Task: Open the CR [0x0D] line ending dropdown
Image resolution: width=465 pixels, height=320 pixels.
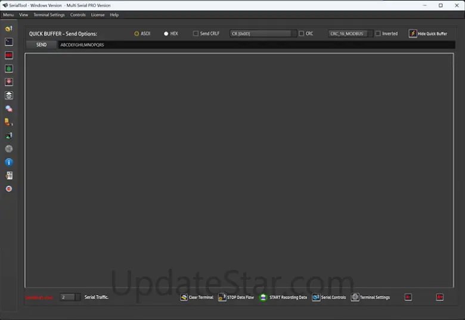Action: (x=263, y=33)
